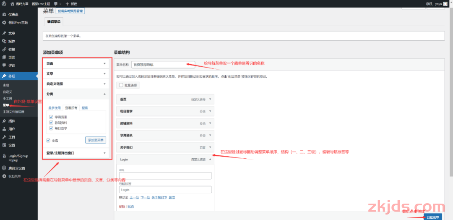Screen dimensions: 453x220
Task: Click 创建菜单 button
Action: pos(433,217)
